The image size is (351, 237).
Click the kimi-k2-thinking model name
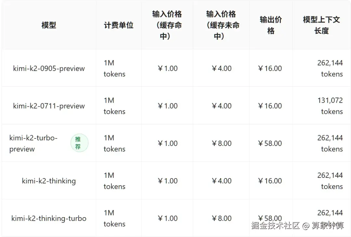[x=49, y=181]
